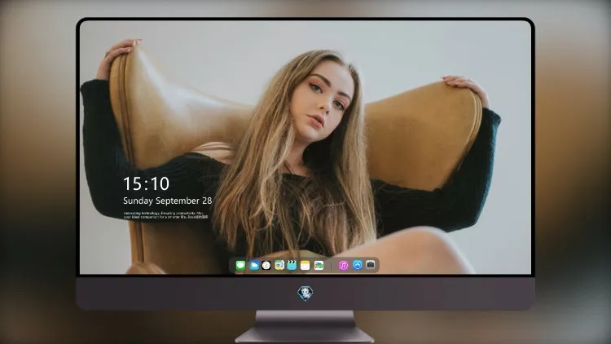The height and width of the screenshot is (344, 611).
Task: Launch the Maps app in the dock
Action: tap(279, 266)
